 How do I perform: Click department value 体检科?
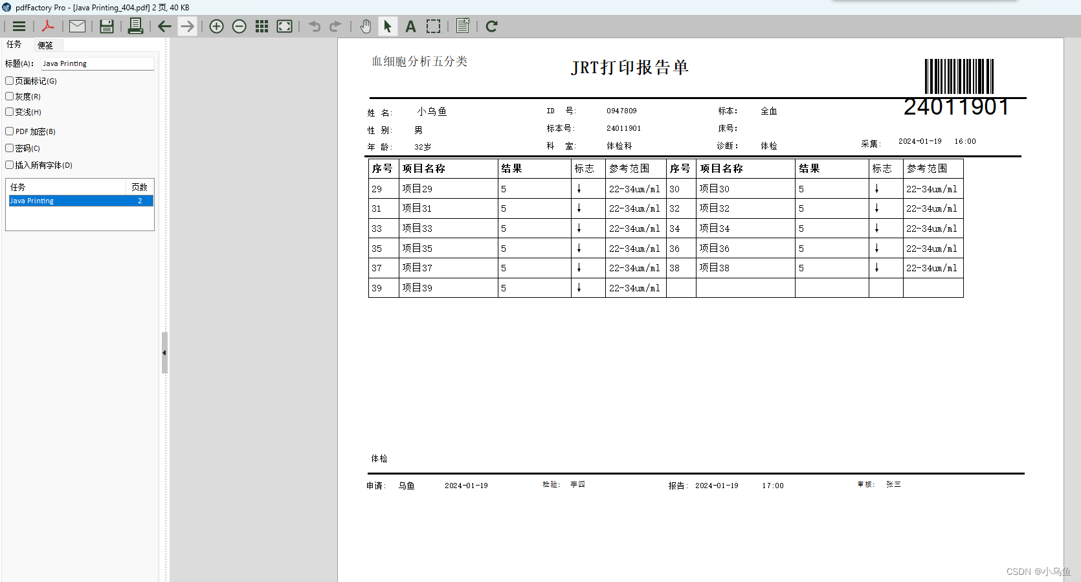pyautogui.click(x=619, y=146)
